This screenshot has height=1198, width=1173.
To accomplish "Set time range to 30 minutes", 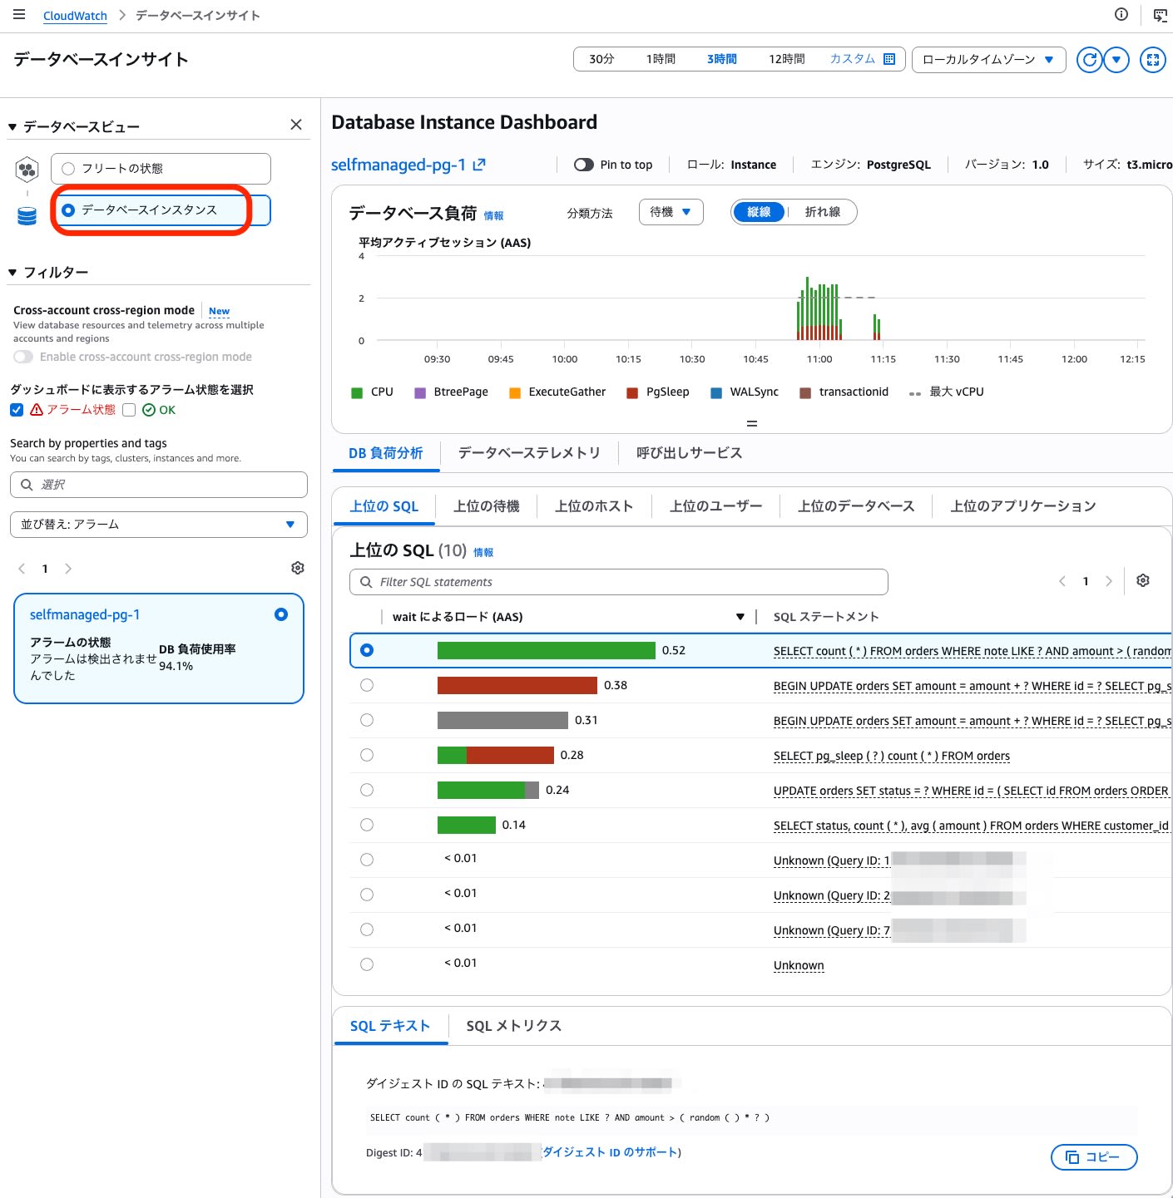I will pos(601,59).
